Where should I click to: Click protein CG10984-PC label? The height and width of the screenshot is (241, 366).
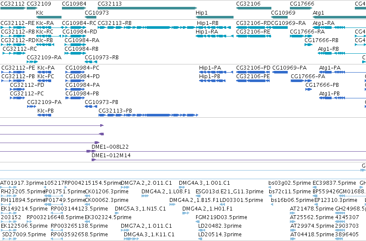[x=82, y=68]
